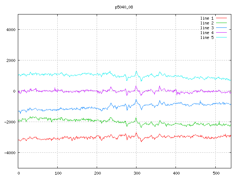
Task: Choose the "line 4" legend entry text
Action: pyautogui.click(x=207, y=33)
